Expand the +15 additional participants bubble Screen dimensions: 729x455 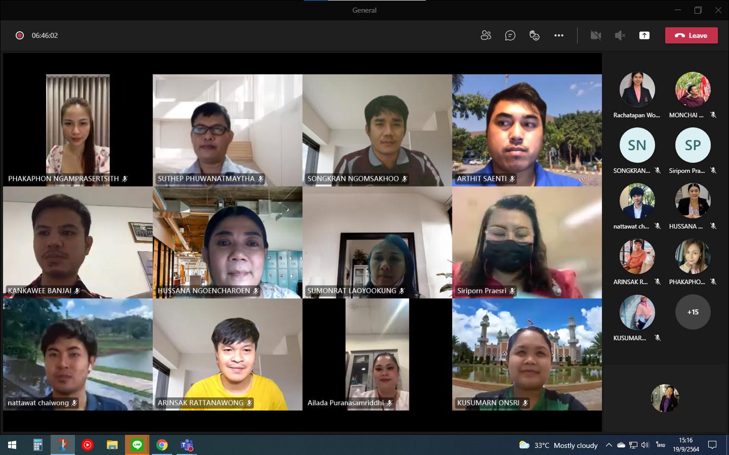(x=693, y=312)
